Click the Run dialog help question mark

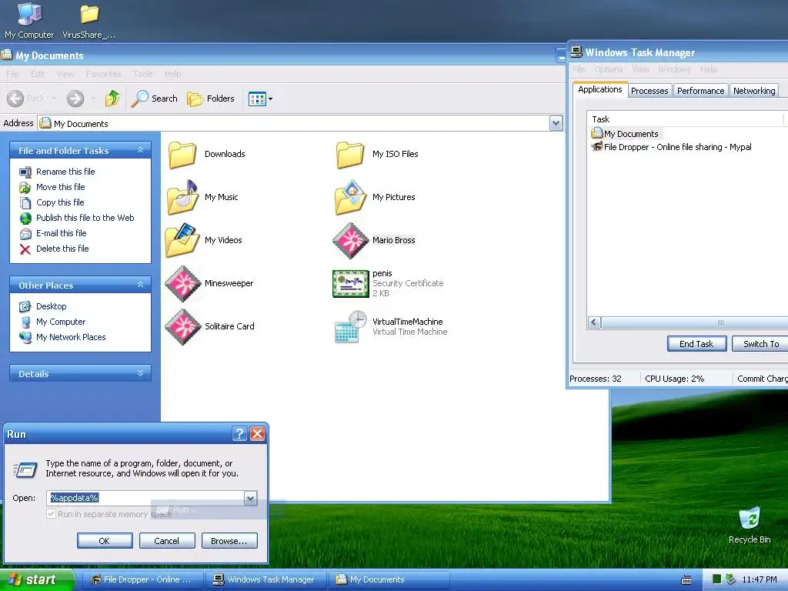[x=240, y=434]
